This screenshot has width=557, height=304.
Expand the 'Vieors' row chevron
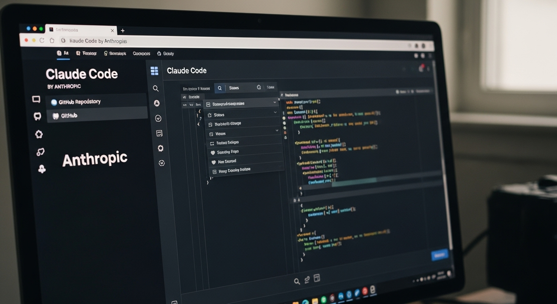[277, 130]
